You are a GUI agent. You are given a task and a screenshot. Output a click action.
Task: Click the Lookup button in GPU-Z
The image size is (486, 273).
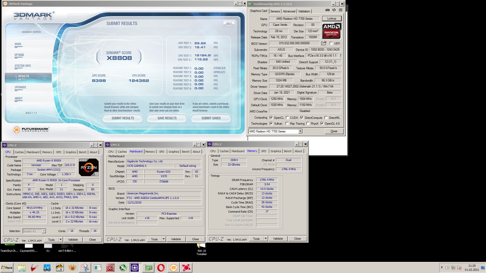(x=332, y=18)
